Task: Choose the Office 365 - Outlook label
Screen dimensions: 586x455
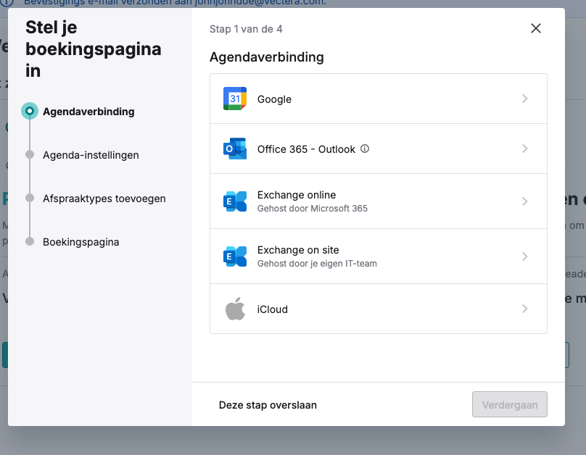Action: click(306, 149)
